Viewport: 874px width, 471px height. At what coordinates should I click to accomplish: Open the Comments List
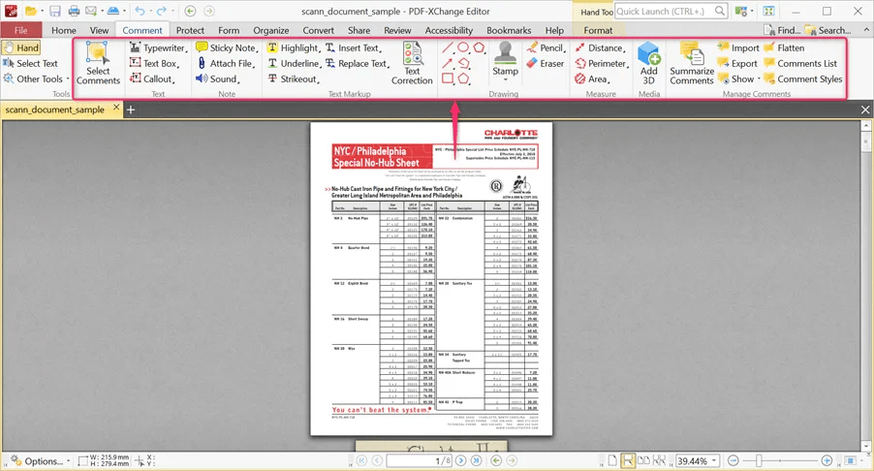800,64
